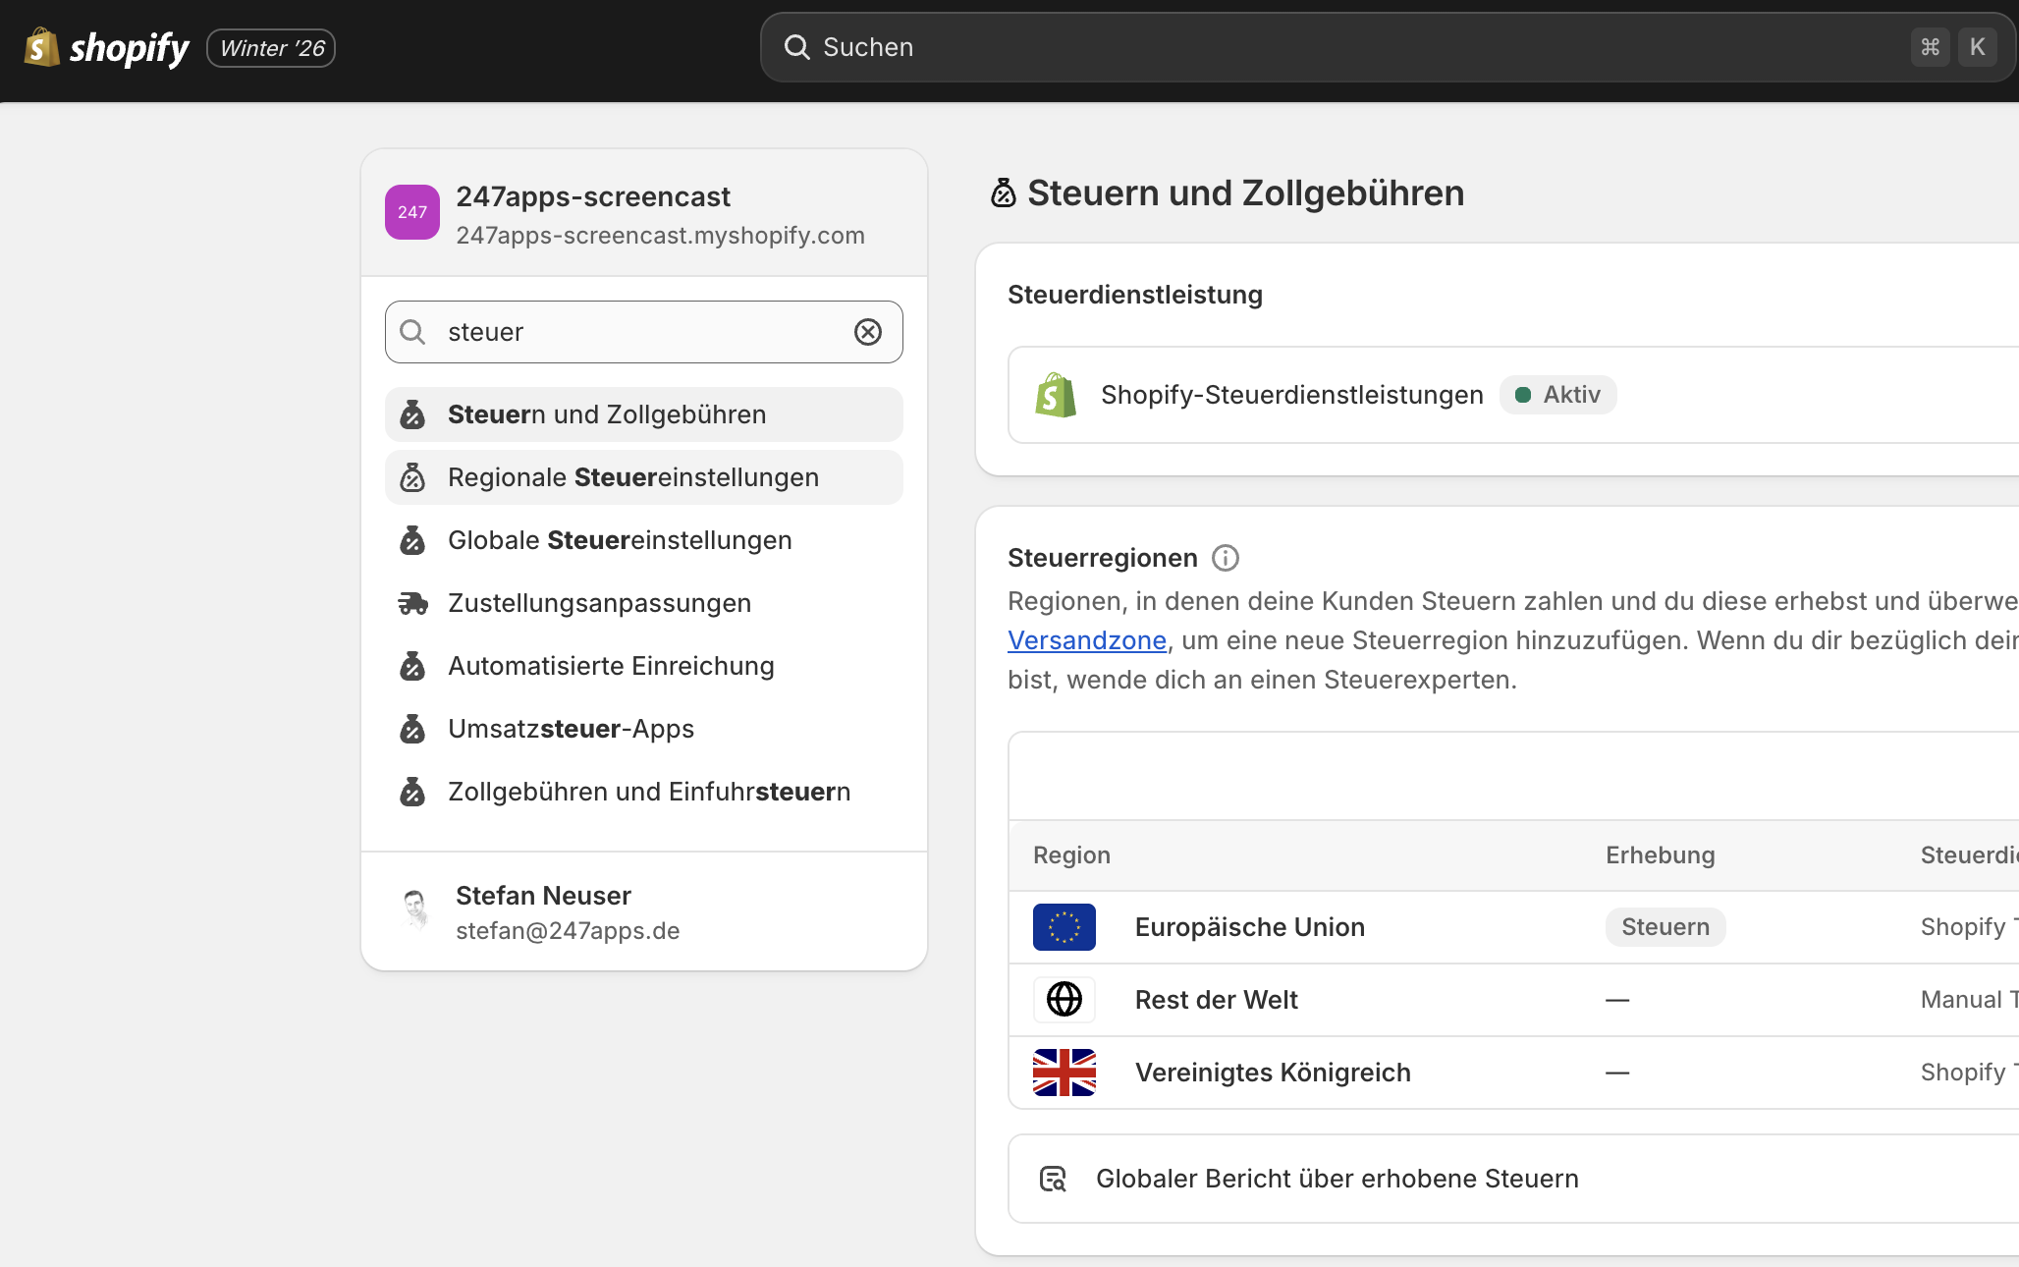Go to Automatisierte Einreichung
This screenshot has height=1267, width=2019.
[x=610, y=666]
